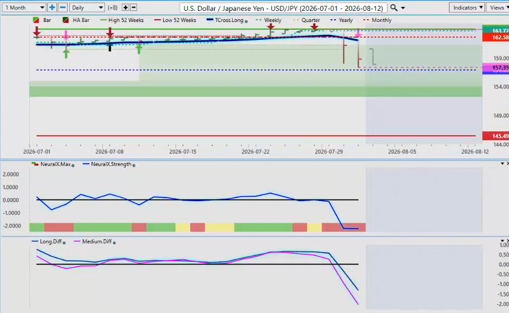Open the 1 Month time range dropdown
509x313 pixels.
[x=24, y=8]
